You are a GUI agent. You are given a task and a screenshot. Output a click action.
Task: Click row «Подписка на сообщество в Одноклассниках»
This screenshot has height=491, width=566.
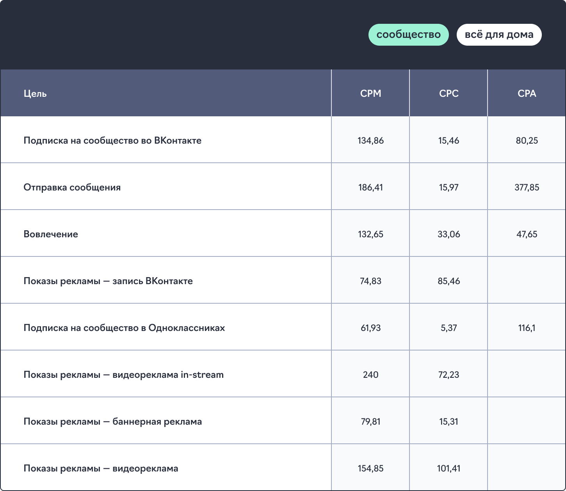[x=124, y=328]
